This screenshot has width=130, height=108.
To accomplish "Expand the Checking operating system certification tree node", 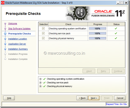I will coord(40,79).
